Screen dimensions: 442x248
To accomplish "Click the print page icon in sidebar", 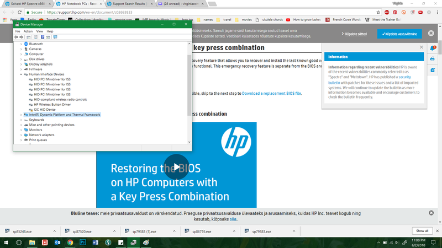I will pyautogui.click(x=433, y=59).
